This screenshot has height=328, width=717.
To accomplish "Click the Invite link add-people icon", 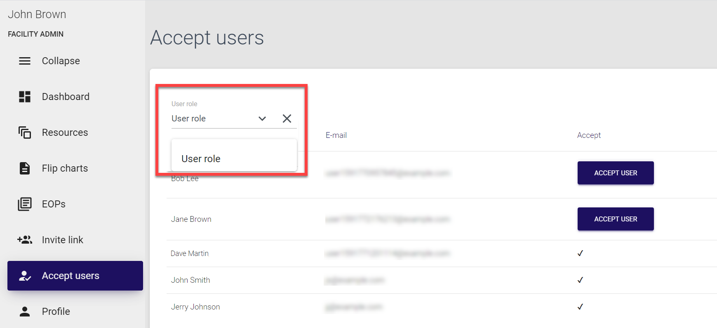I will (x=25, y=240).
